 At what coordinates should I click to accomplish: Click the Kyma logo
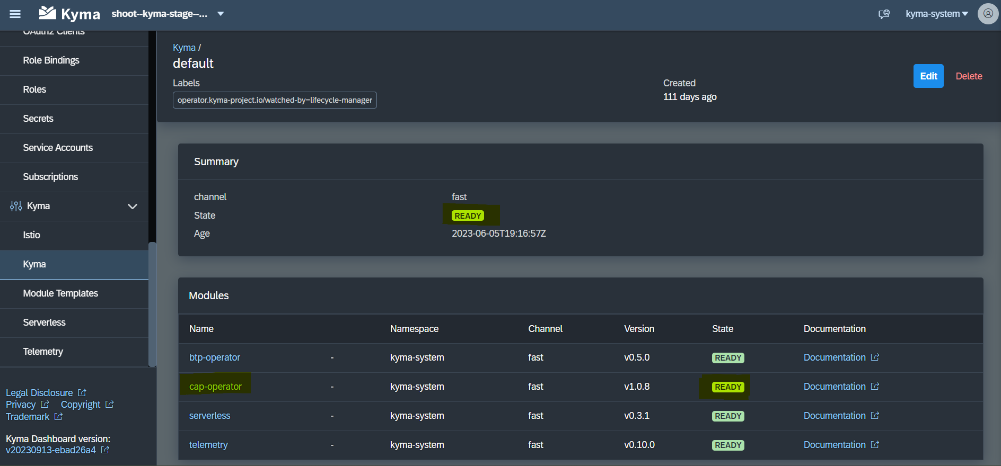click(x=69, y=13)
